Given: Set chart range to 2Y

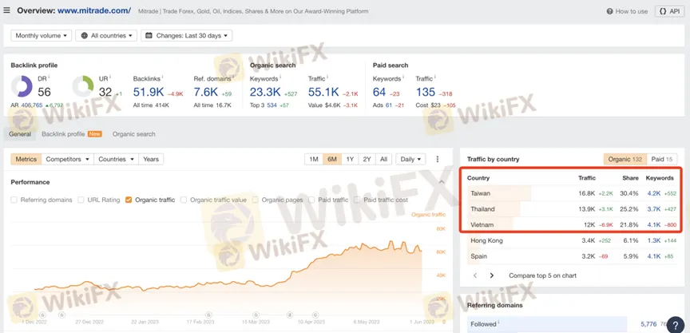Looking at the screenshot, I should pyautogui.click(x=367, y=159).
